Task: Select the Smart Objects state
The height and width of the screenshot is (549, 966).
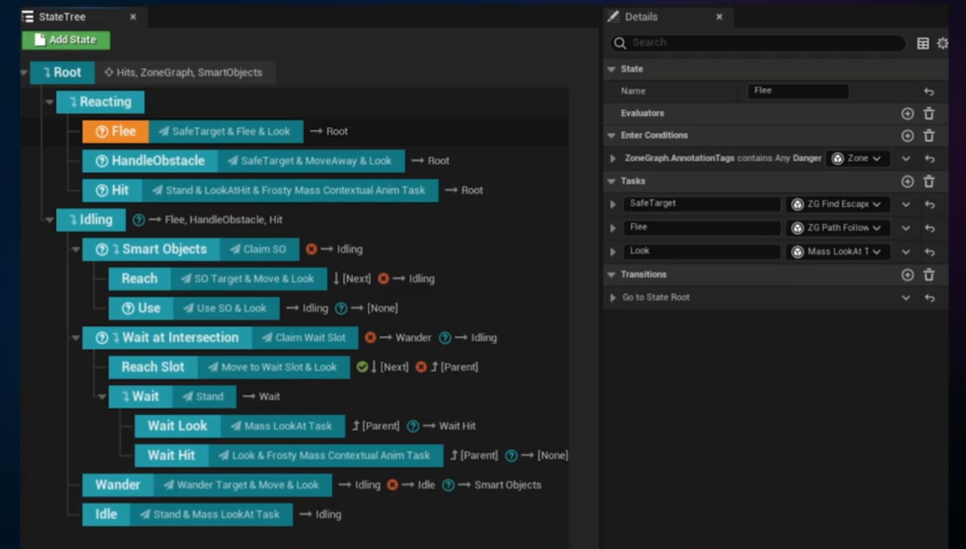Action: 152,250
